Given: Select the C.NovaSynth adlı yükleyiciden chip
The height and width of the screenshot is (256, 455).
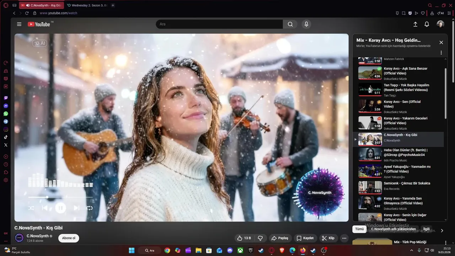Looking at the screenshot, I should click(x=393, y=229).
